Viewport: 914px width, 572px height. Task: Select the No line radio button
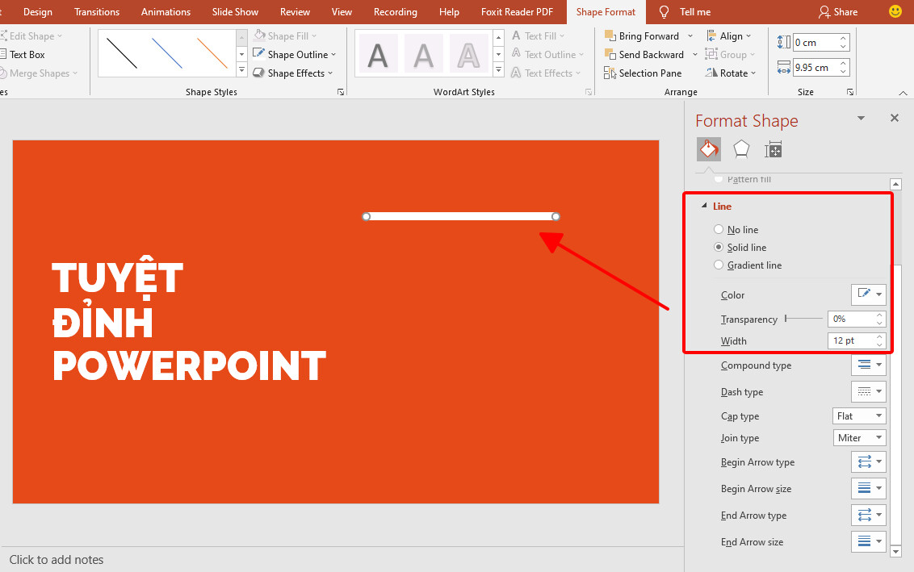719,229
